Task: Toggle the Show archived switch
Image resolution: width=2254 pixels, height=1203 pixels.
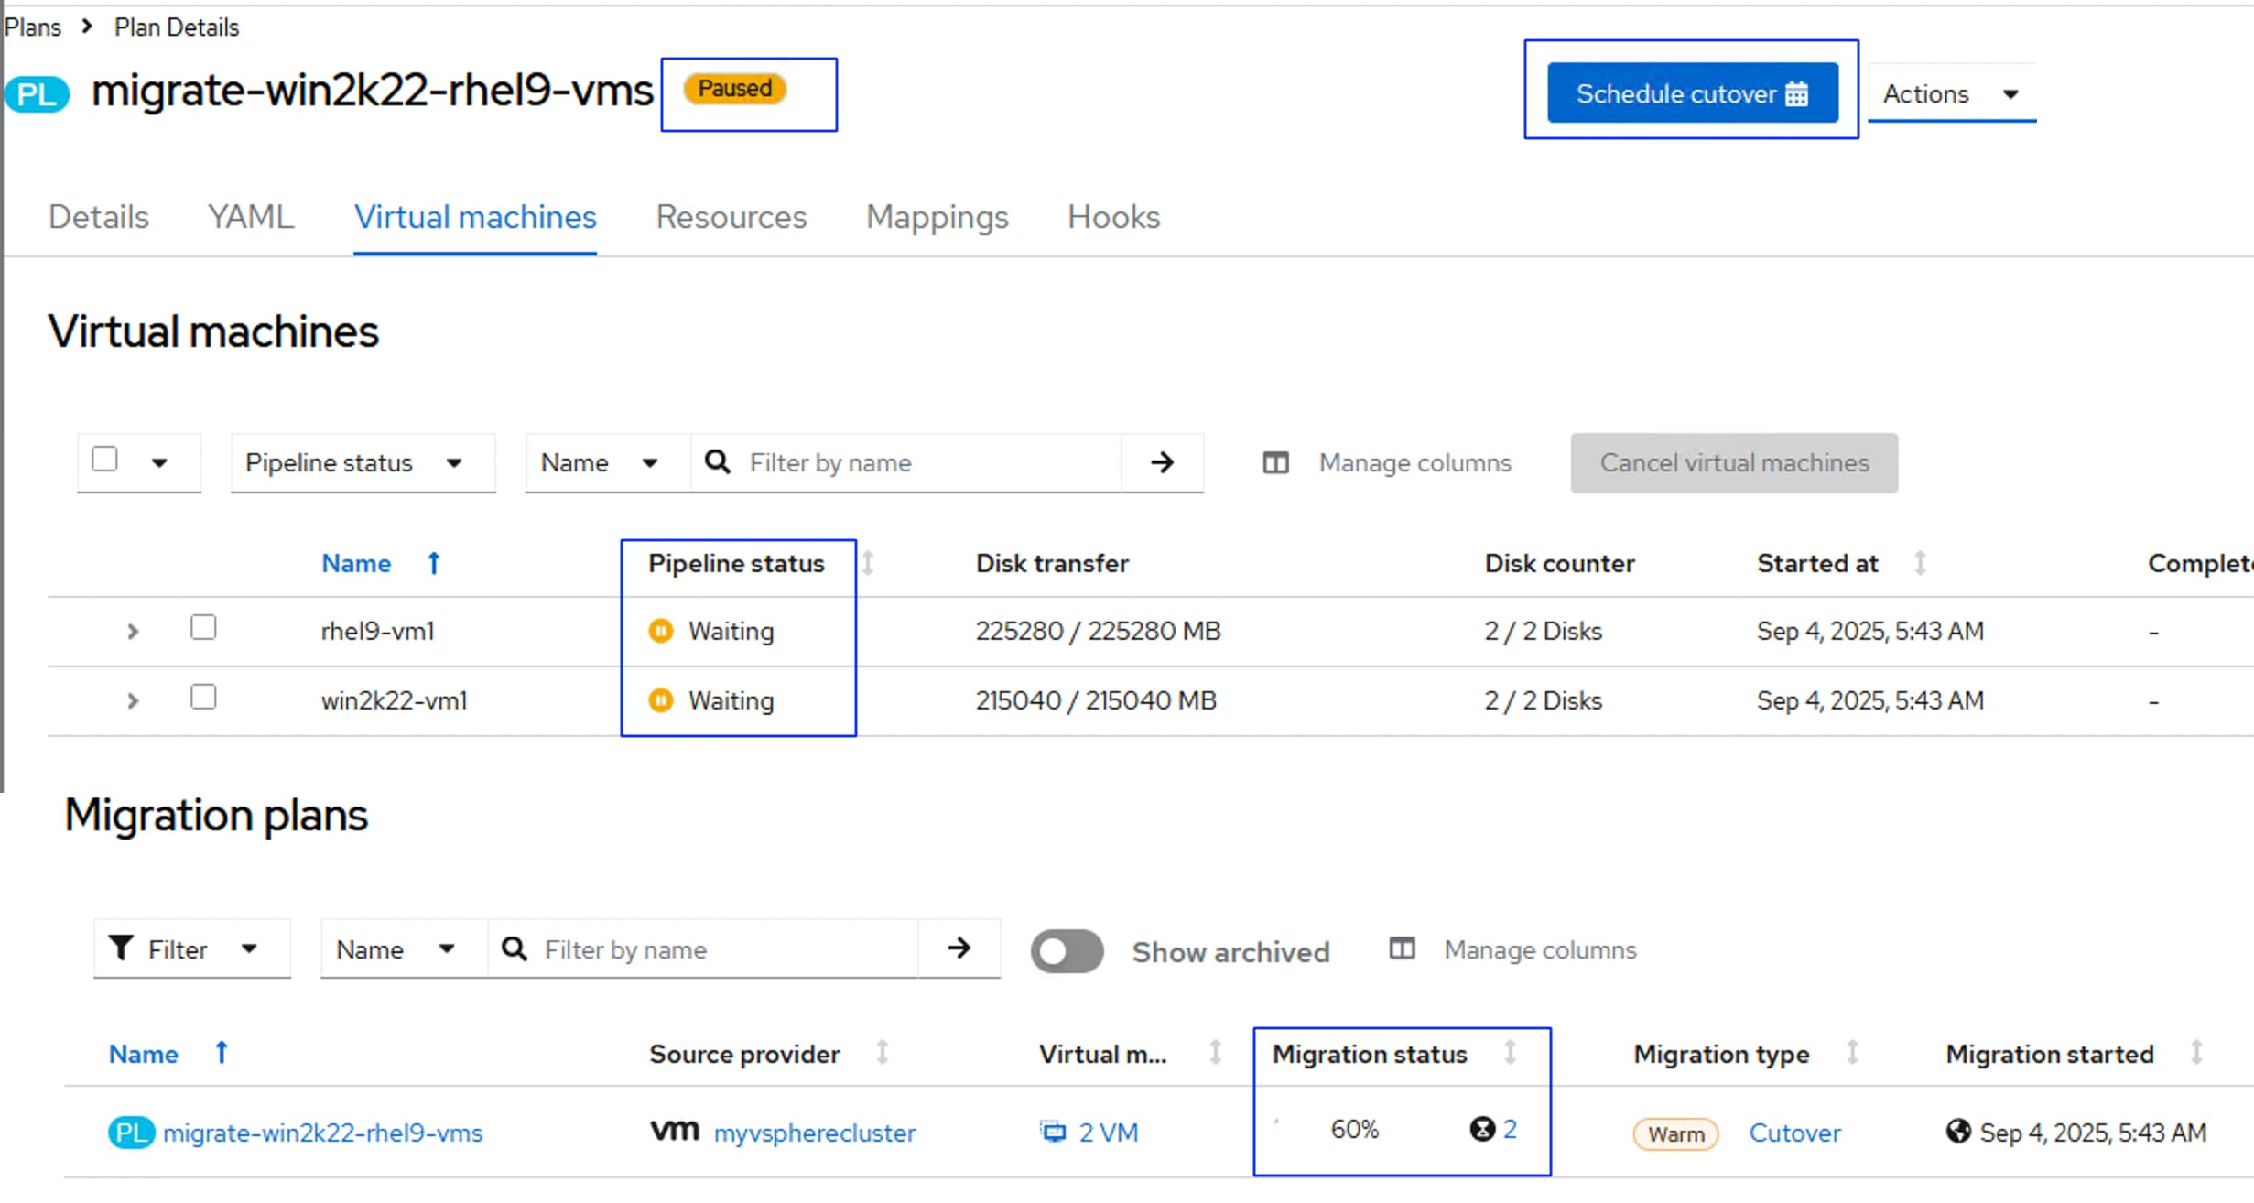Action: tap(1067, 951)
